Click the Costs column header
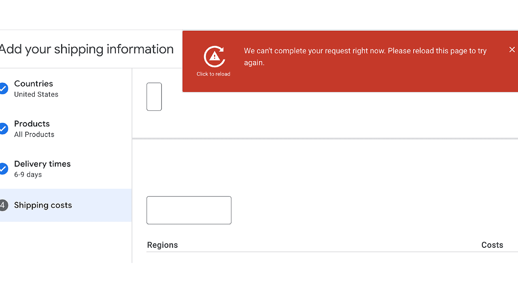Viewport: 518px width, 291px height. pos(492,245)
